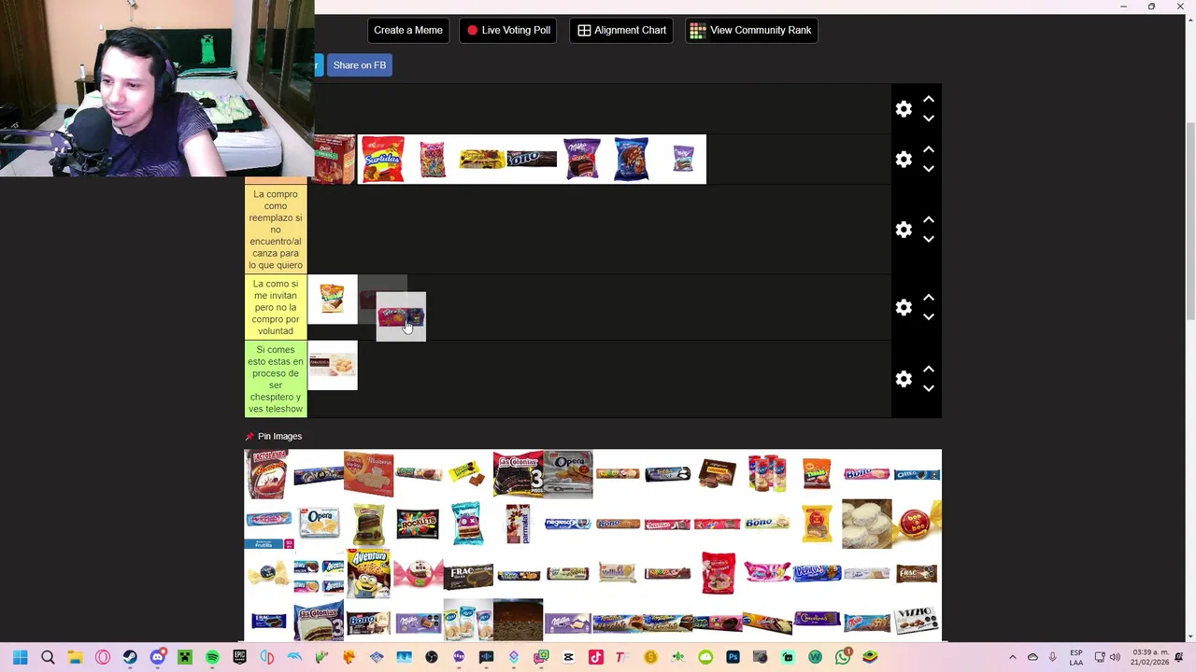
Task: Show hidden system tray icons
Action: pyautogui.click(x=1012, y=658)
